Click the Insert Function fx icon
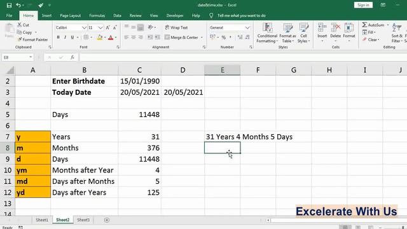407x229 pixels. click(x=72, y=57)
